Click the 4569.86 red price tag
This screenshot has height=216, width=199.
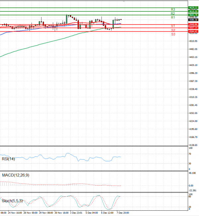coord(193,25)
